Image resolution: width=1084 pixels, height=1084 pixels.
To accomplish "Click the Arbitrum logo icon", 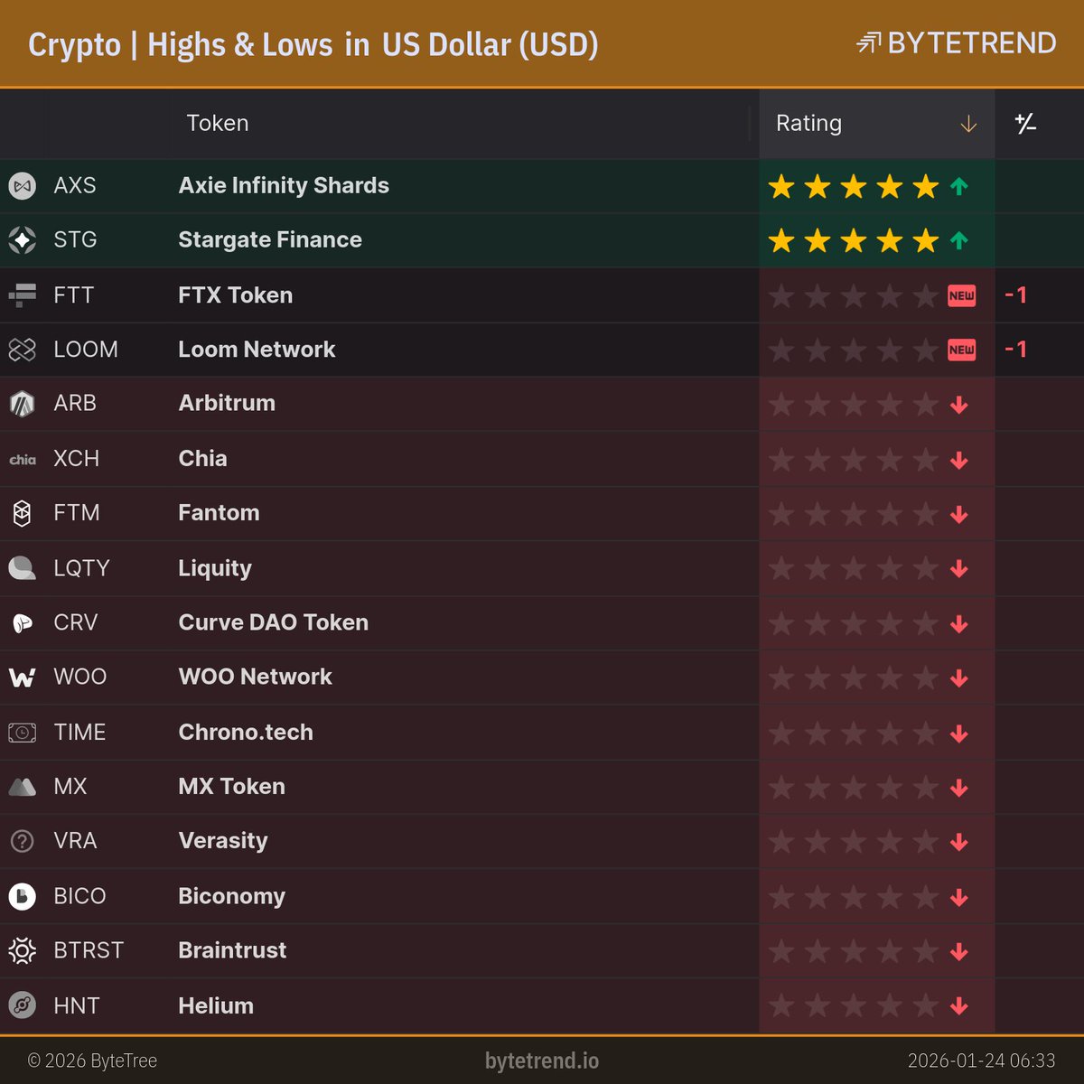I will (x=23, y=404).
